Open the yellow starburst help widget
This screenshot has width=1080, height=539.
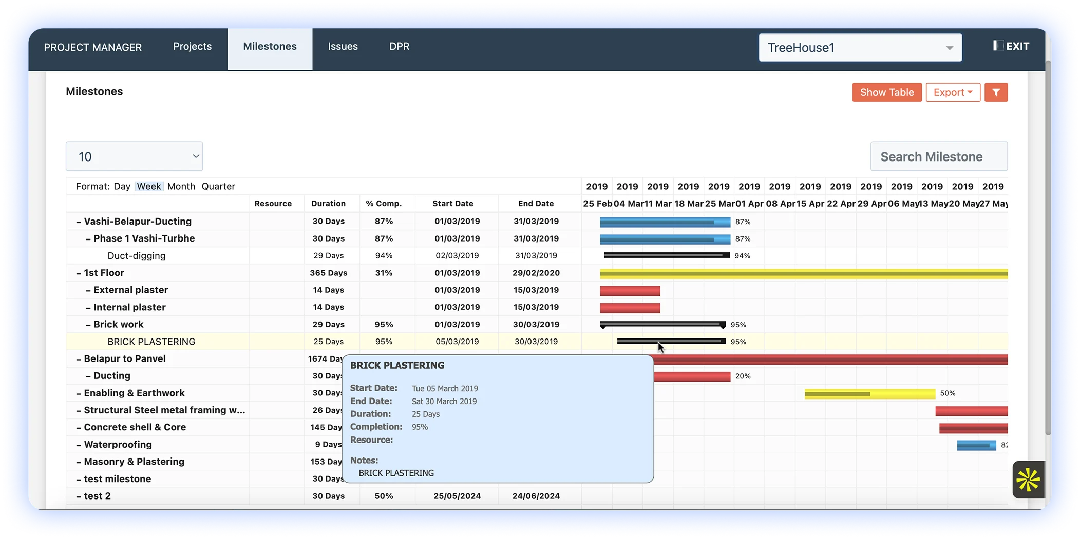pos(1028,480)
